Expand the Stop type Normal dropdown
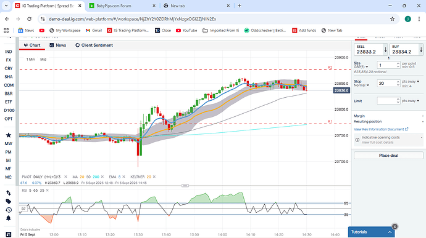426x238 pixels. (362, 85)
